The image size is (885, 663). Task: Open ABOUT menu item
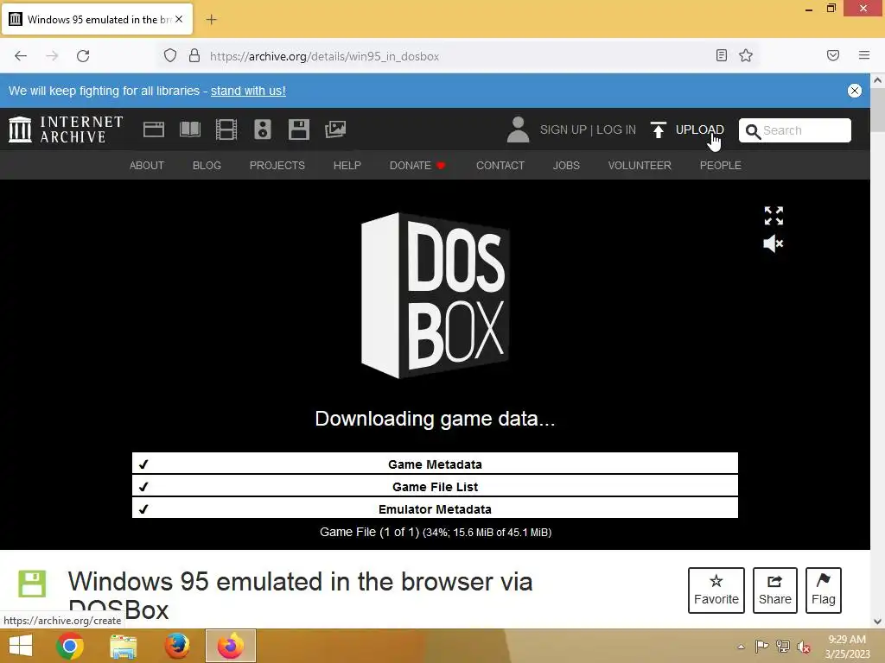click(x=147, y=165)
